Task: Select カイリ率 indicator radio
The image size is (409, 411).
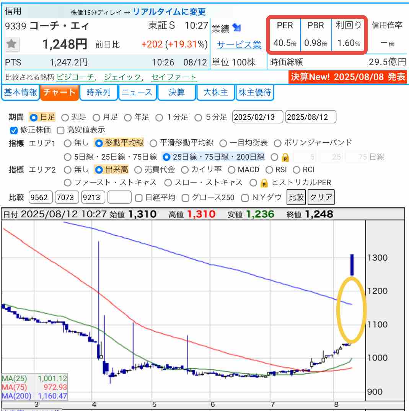Action: [185, 170]
